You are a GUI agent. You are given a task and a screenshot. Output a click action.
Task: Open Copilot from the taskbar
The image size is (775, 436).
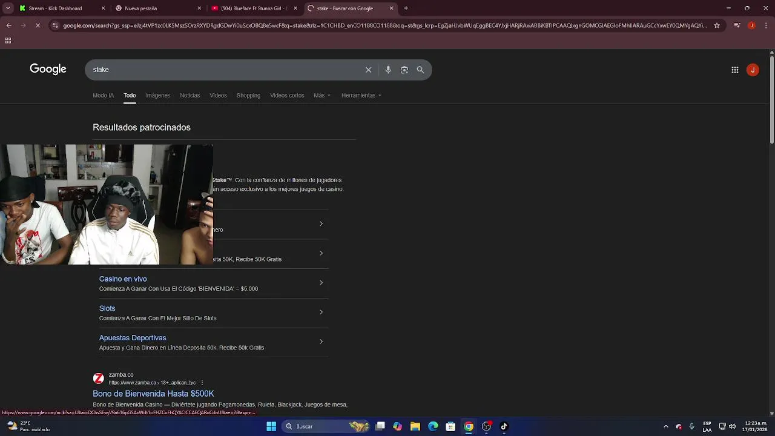pos(397,426)
